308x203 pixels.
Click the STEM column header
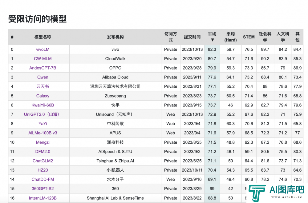pyautogui.click(x=249, y=37)
